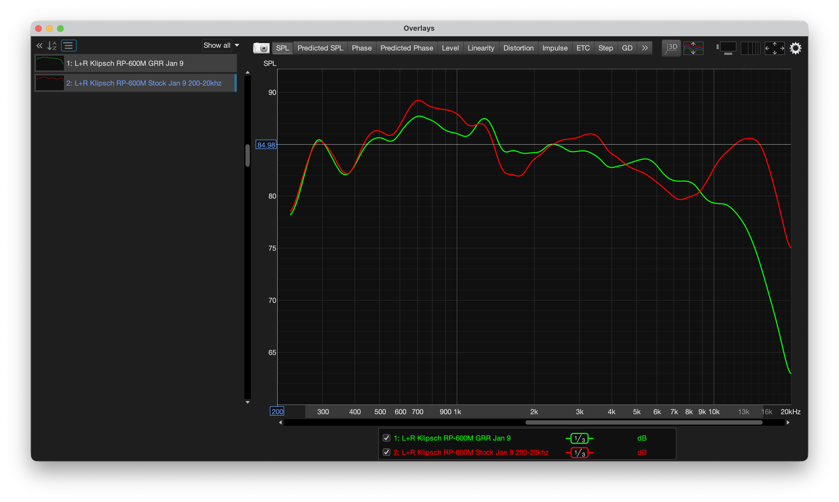Collapse the measurement list panel

pyautogui.click(x=39, y=46)
